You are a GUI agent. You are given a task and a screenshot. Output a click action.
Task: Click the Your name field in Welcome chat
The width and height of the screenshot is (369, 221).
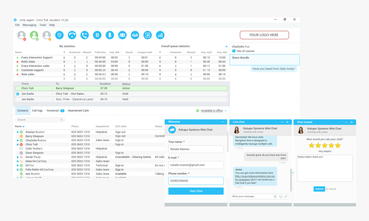click(196, 149)
